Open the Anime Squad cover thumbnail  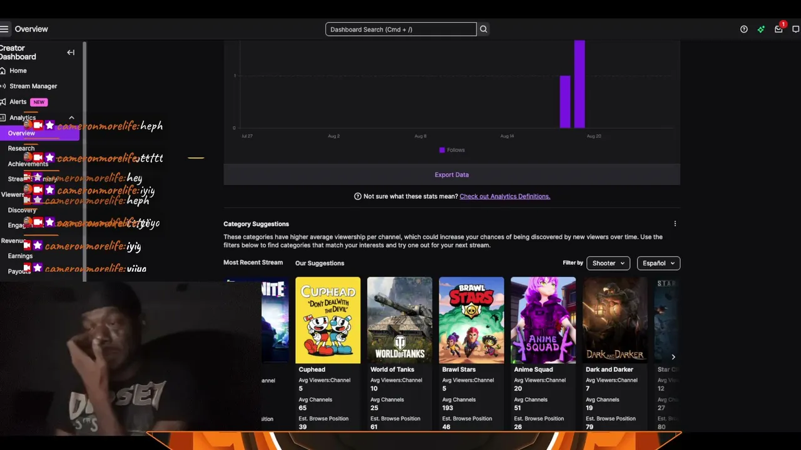[543, 320]
